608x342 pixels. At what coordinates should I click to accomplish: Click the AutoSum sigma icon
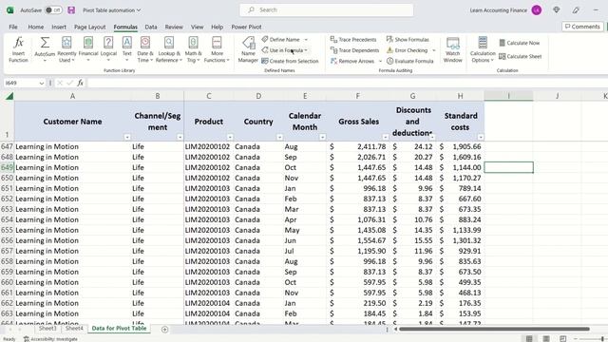coord(45,42)
